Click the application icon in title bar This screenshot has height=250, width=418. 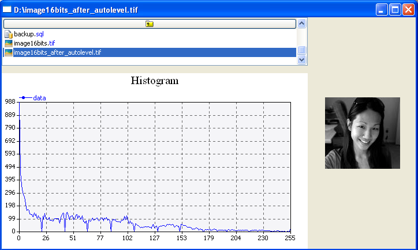(8, 9)
